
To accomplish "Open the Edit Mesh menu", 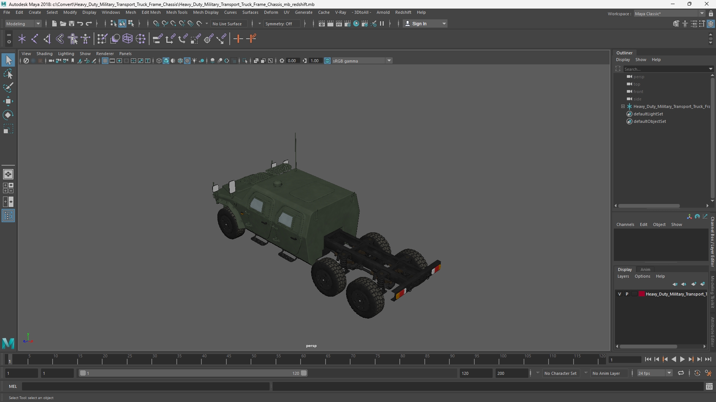I will 151,12.
